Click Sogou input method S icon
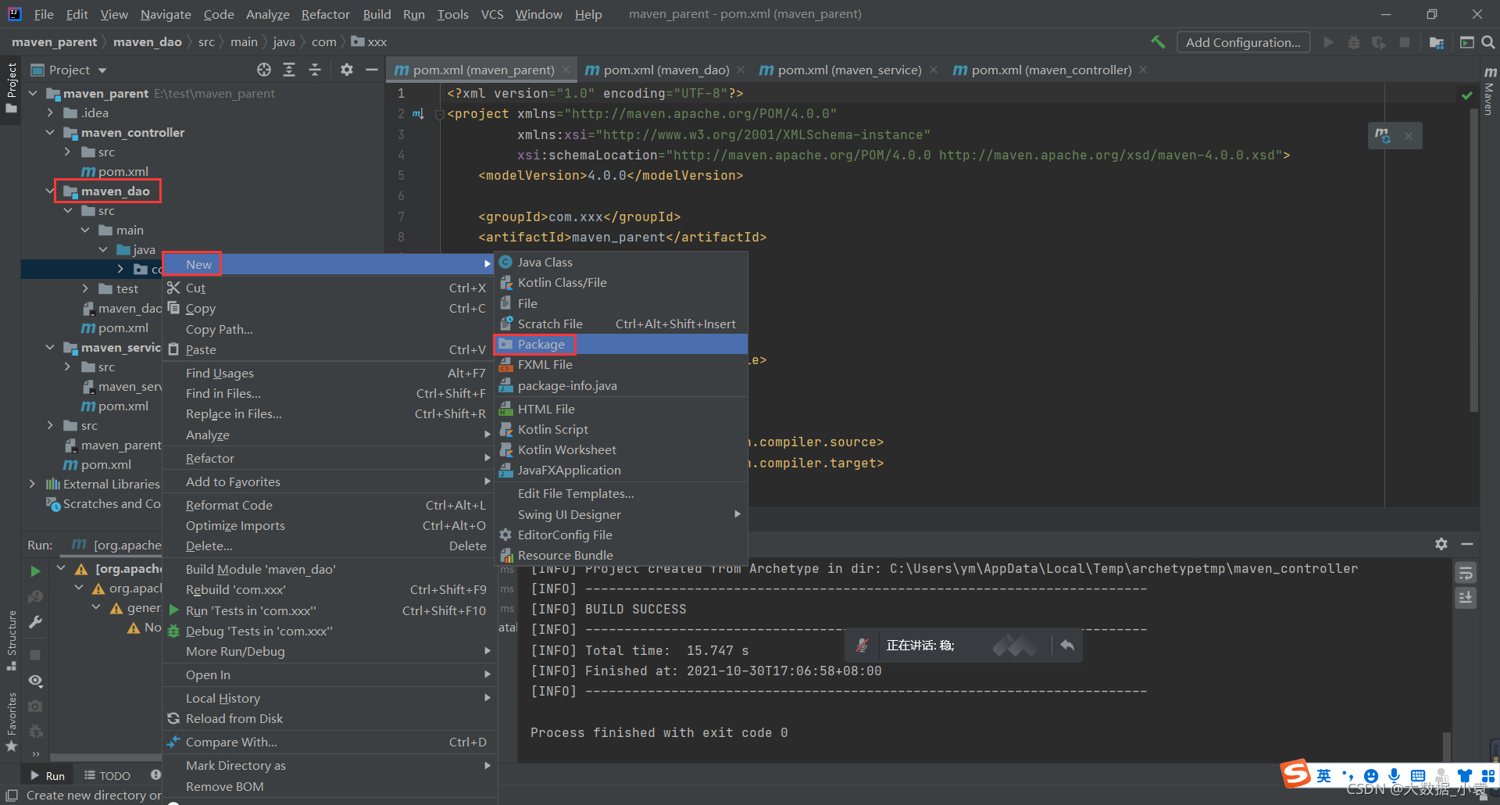 pyautogui.click(x=1296, y=774)
